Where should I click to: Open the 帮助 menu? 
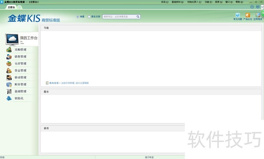239,2
